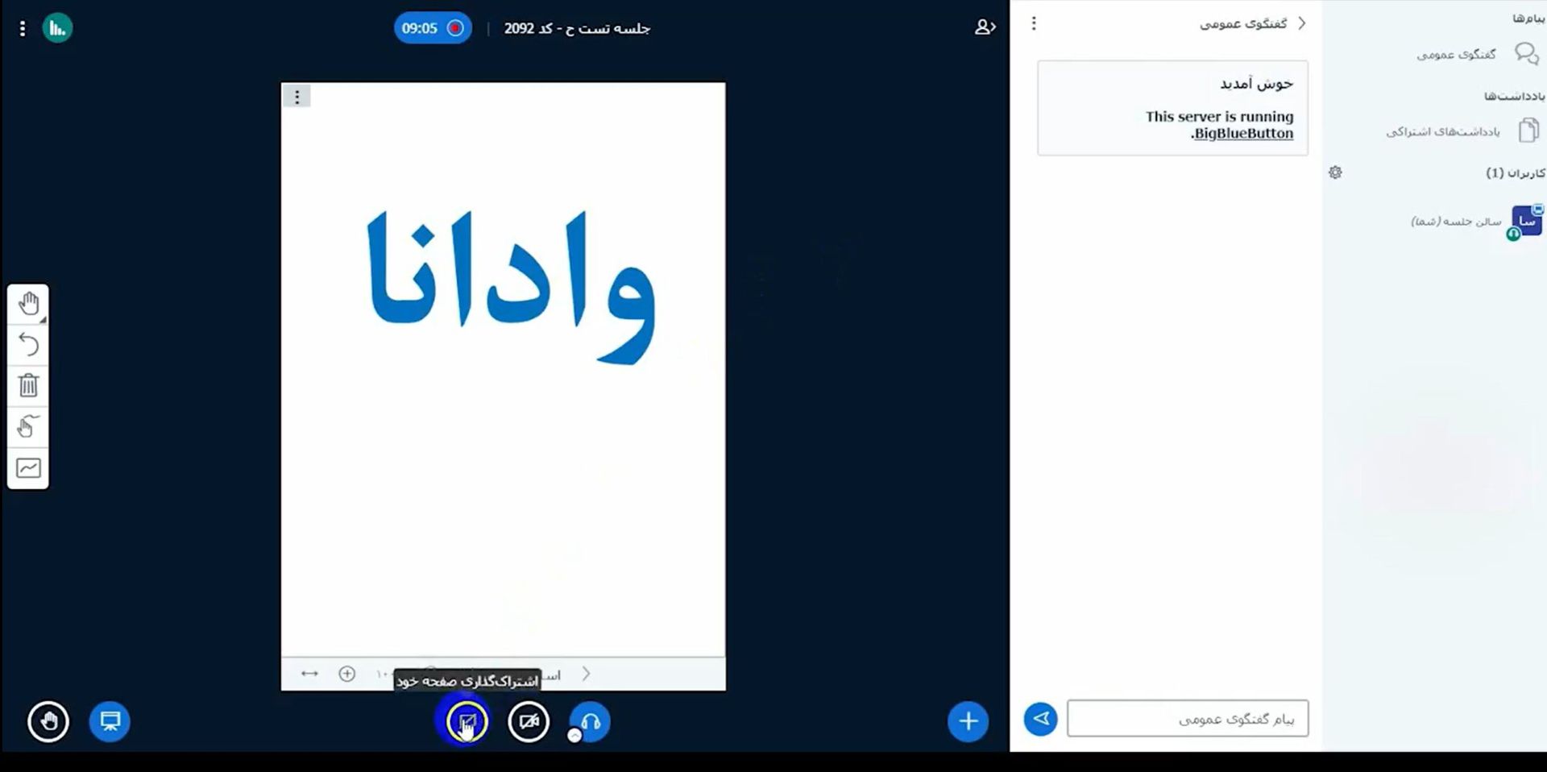This screenshot has height=772, width=1547.
Task: Open the presentation options three-dot menu
Action: (x=297, y=96)
